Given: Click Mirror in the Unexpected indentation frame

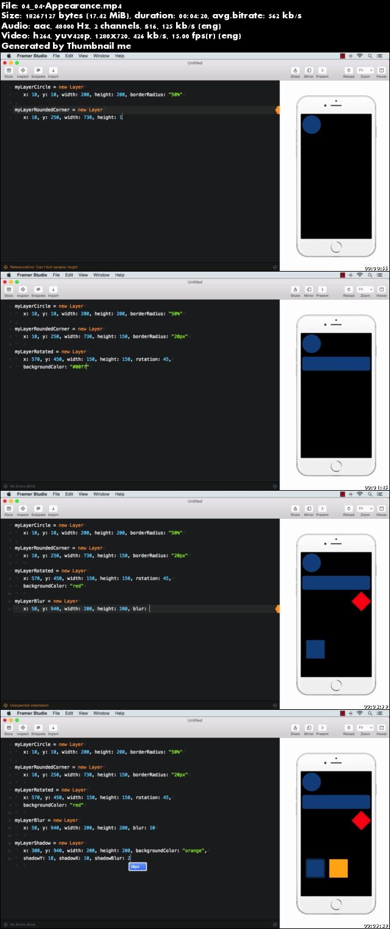Looking at the screenshot, I should coord(309,510).
